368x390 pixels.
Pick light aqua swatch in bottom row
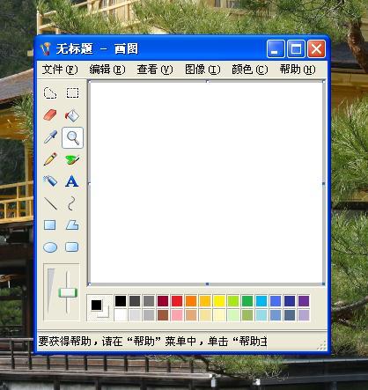261,315
